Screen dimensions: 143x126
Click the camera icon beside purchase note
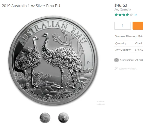116,60
